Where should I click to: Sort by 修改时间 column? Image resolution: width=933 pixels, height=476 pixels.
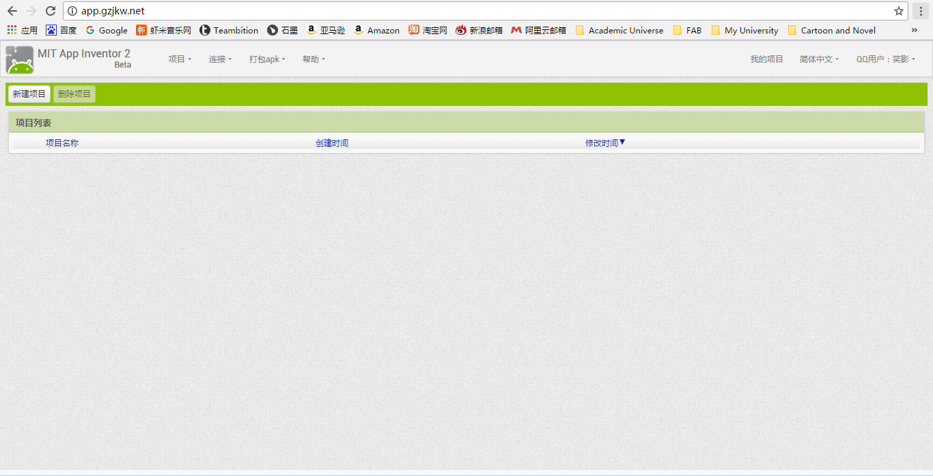[x=602, y=143]
